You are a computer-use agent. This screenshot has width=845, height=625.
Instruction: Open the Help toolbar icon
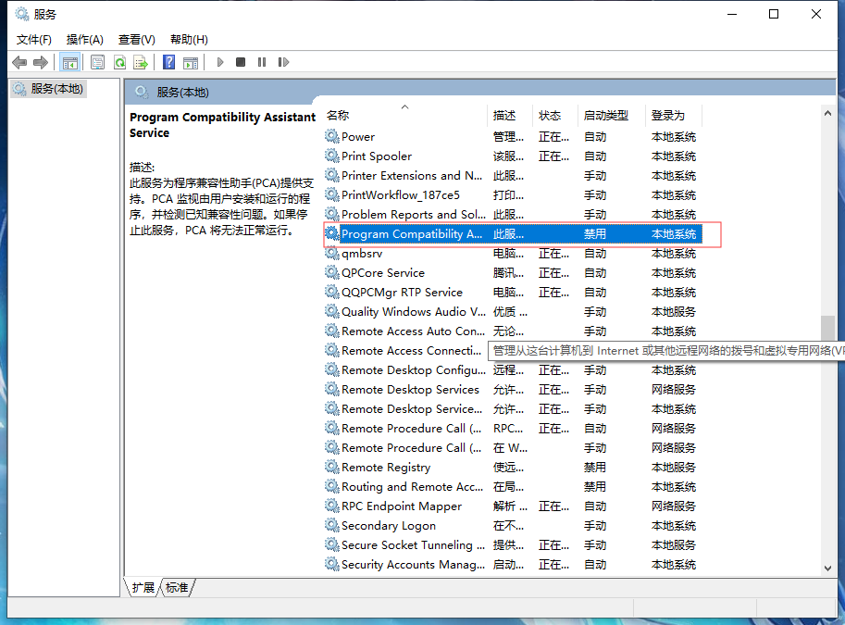(168, 62)
